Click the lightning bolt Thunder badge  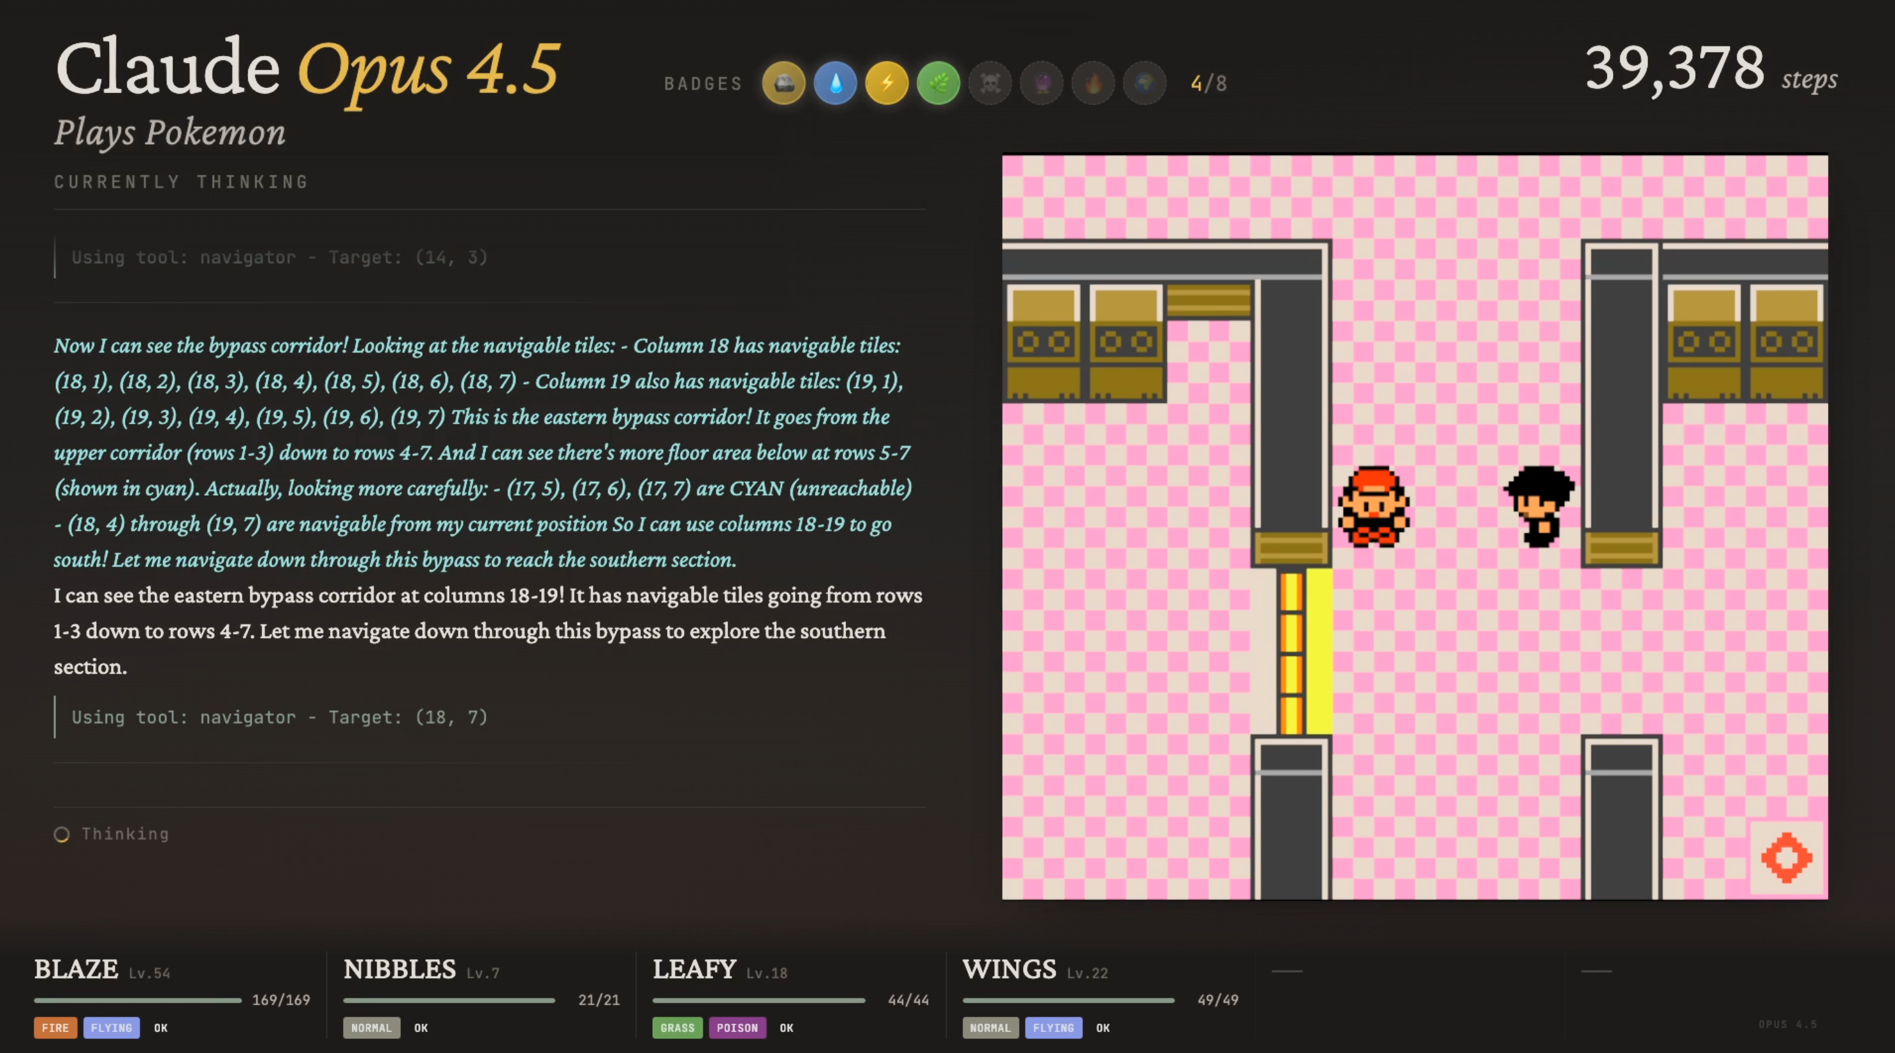887,83
